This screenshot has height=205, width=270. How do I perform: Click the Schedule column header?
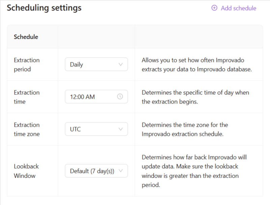click(x=26, y=37)
